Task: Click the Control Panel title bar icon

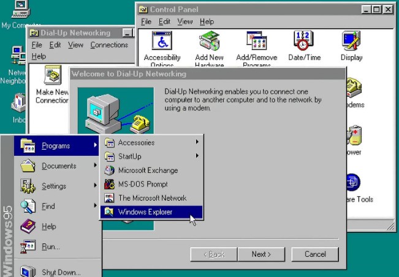Action: pyautogui.click(x=143, y=10)
